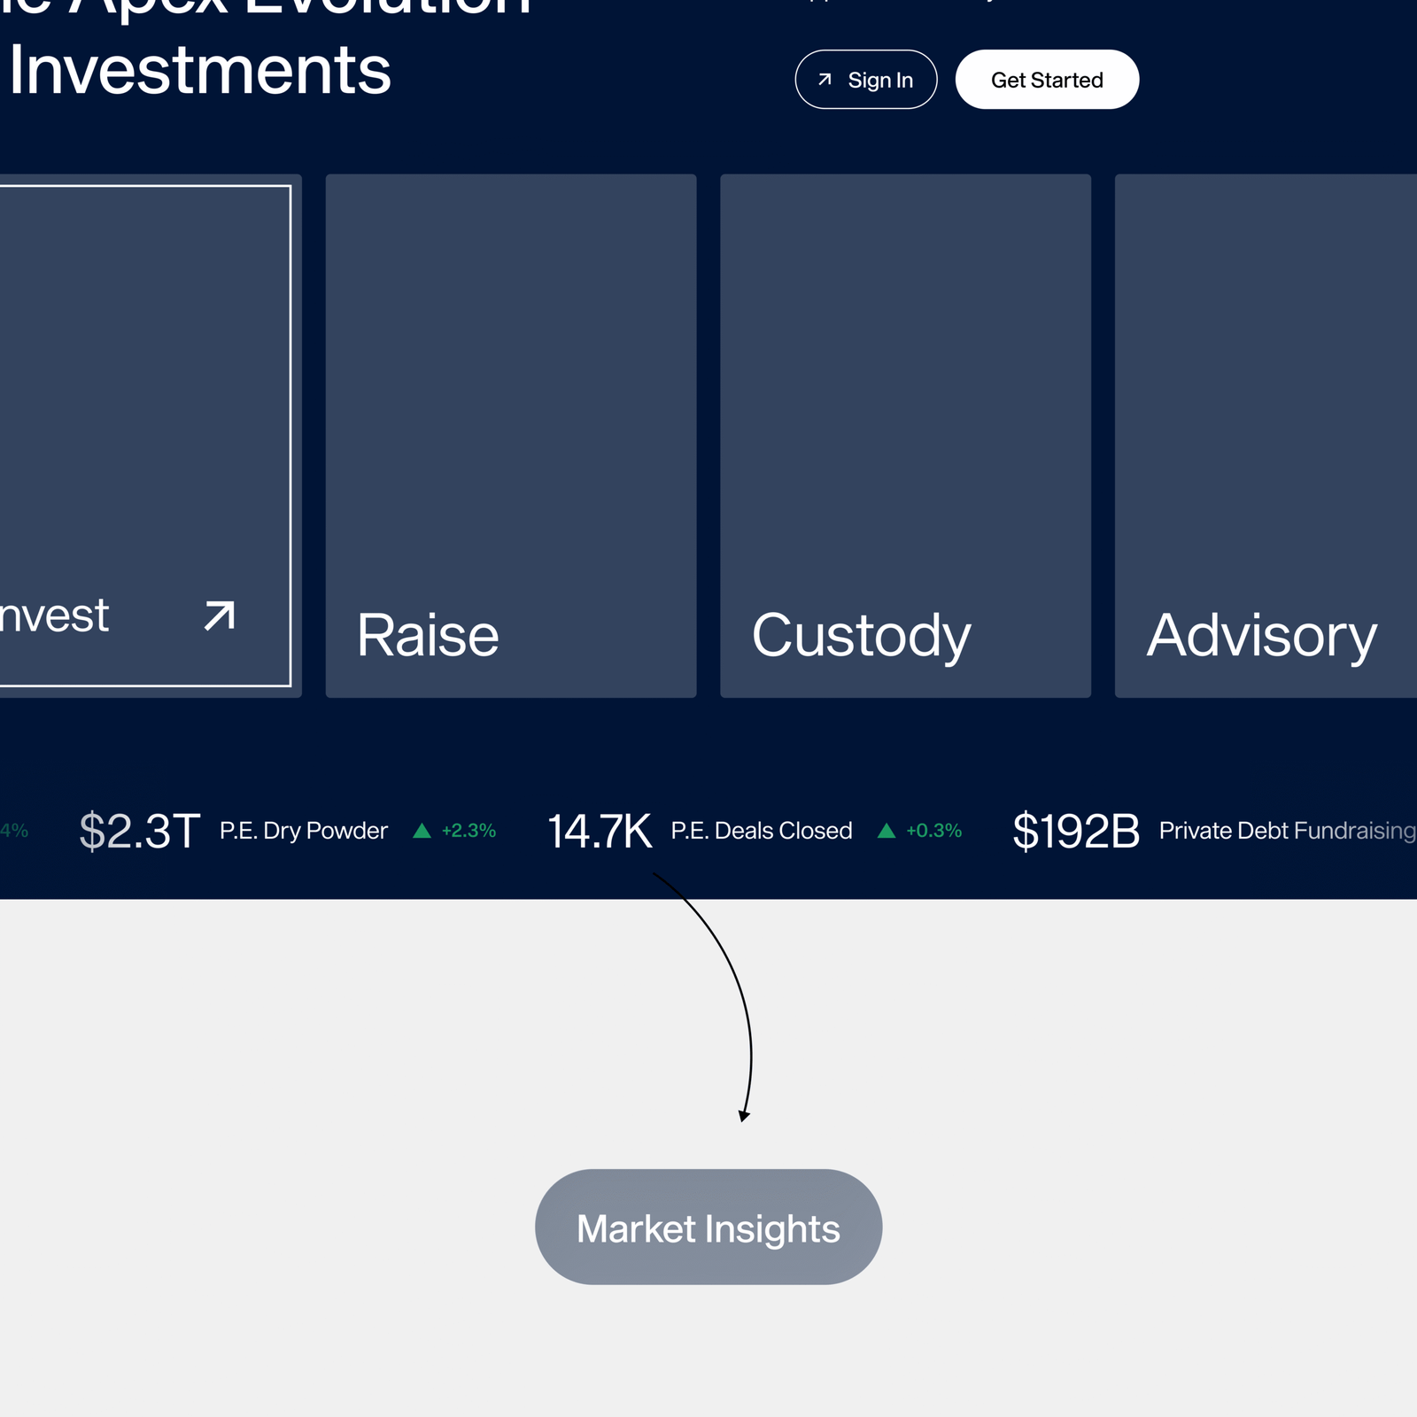Click the 14.7K figure
1417x1417 pixels.
tap(600, 832)
